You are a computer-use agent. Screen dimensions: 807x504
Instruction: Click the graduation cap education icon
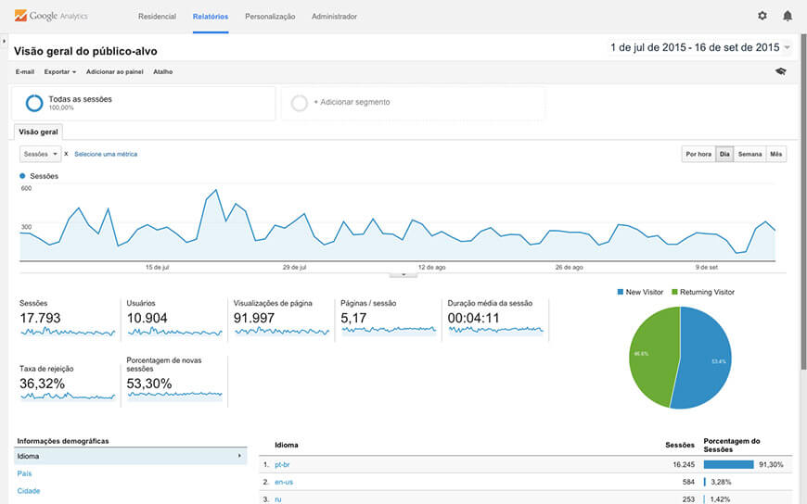click(781, 71)
